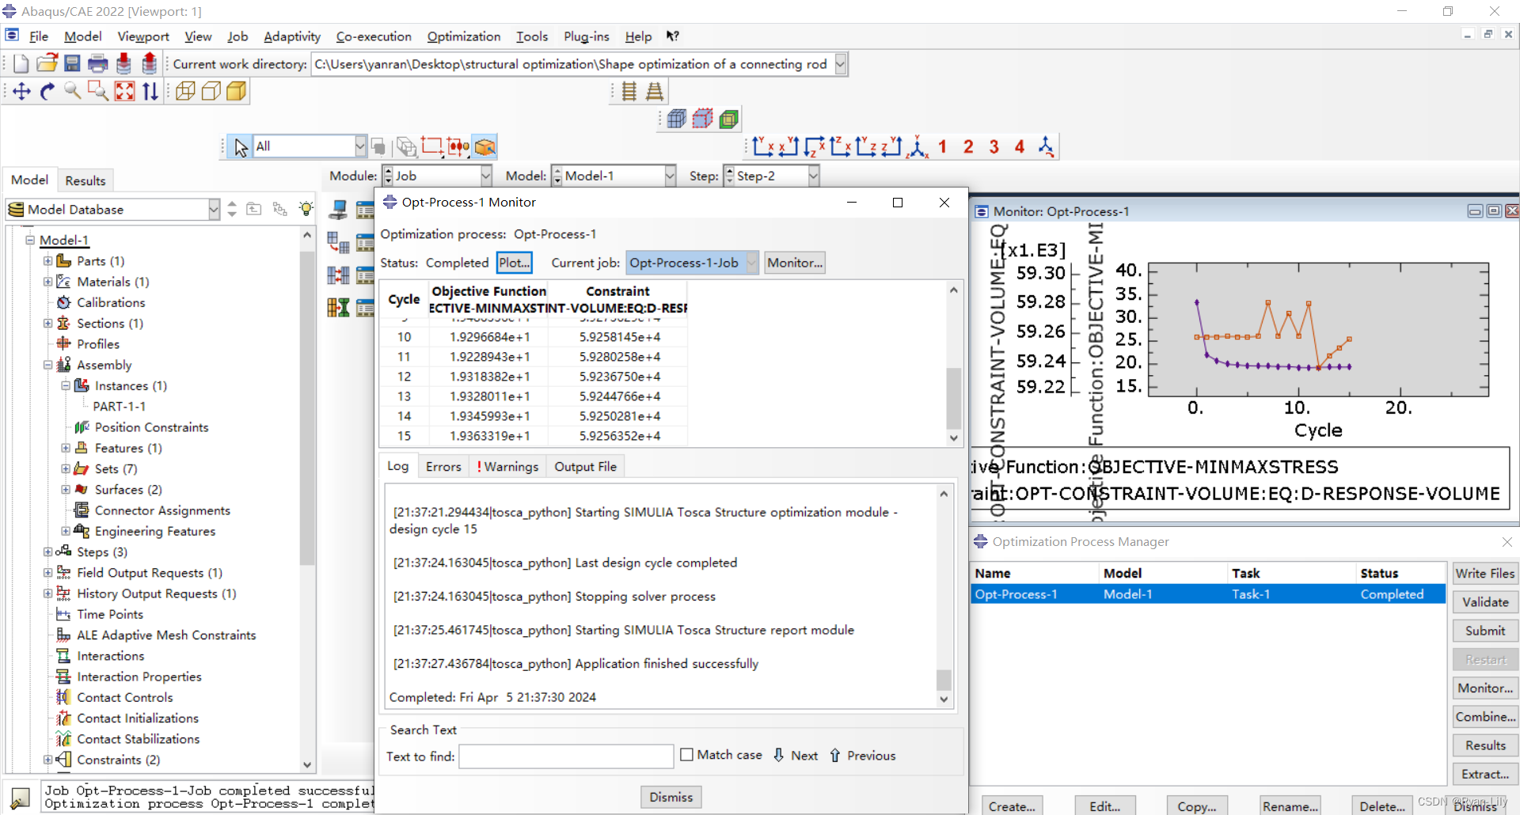Click Dismiss in Opt-Process-1 Monitor dialog
The height and width of the screenshot is (815, 1520).
tap(671, 797)
